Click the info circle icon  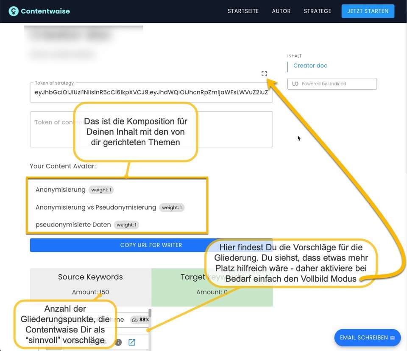click(119, 342)
